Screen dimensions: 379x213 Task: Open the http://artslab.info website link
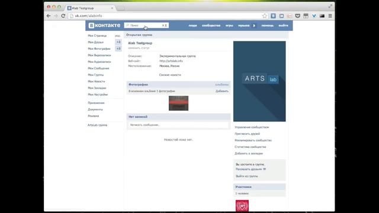click(x=171, y=61)
